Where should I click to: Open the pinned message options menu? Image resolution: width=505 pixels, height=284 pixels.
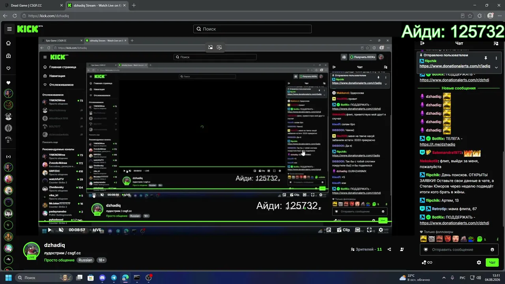pos(496,58)
